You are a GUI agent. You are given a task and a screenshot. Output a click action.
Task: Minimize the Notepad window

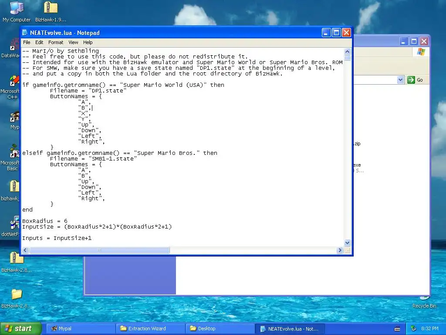[x=326, y=33]
